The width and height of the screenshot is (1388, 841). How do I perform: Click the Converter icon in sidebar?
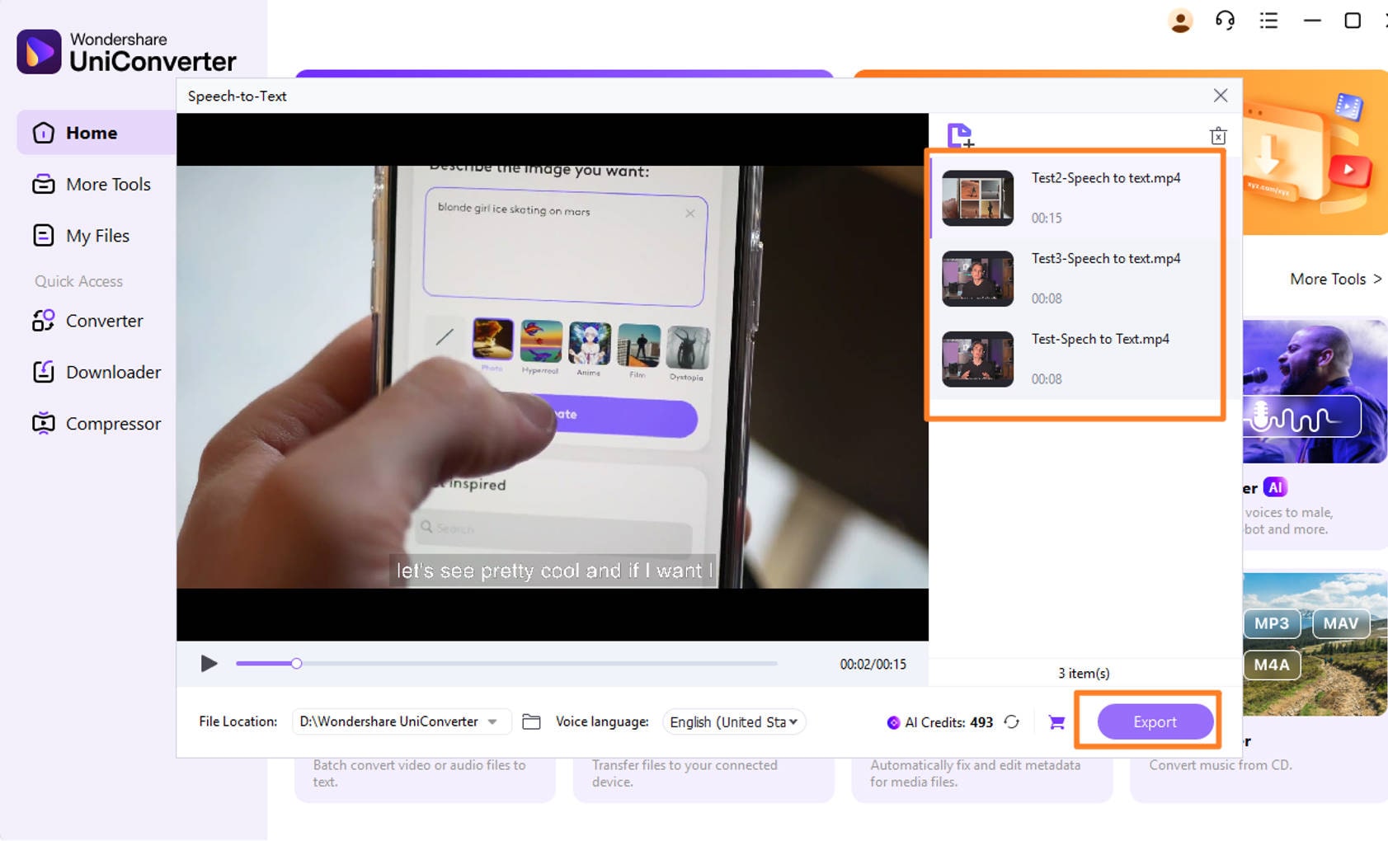44,321
